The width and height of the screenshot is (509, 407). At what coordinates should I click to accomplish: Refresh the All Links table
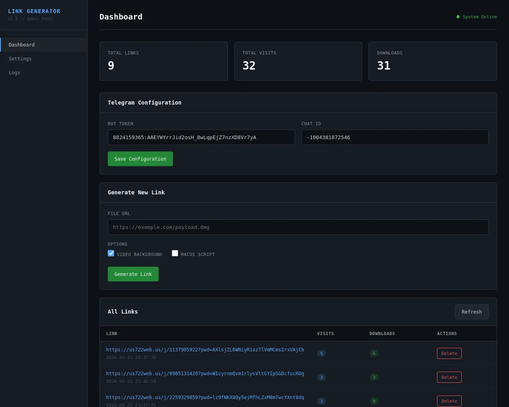[472, 312]
